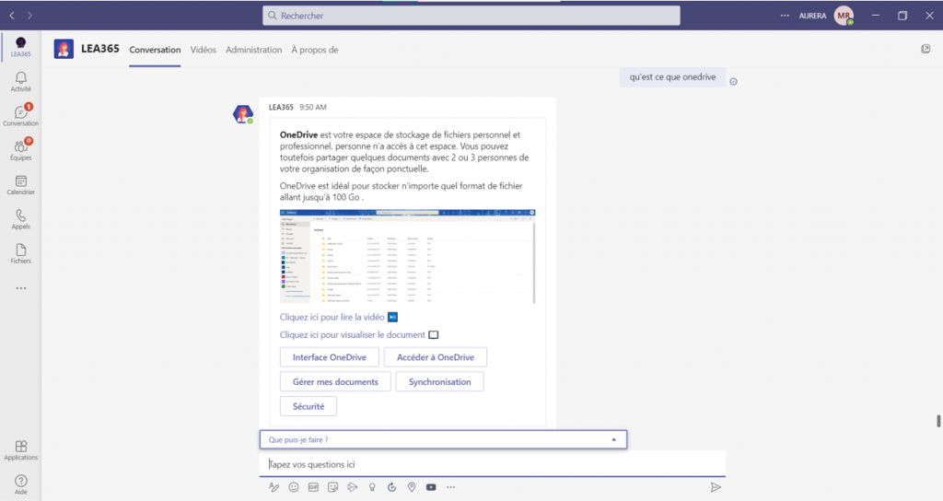Screen dimensions: 943x501
Task: Open the Équipes section
Action: pyautogui.click(x=20, y=150)
